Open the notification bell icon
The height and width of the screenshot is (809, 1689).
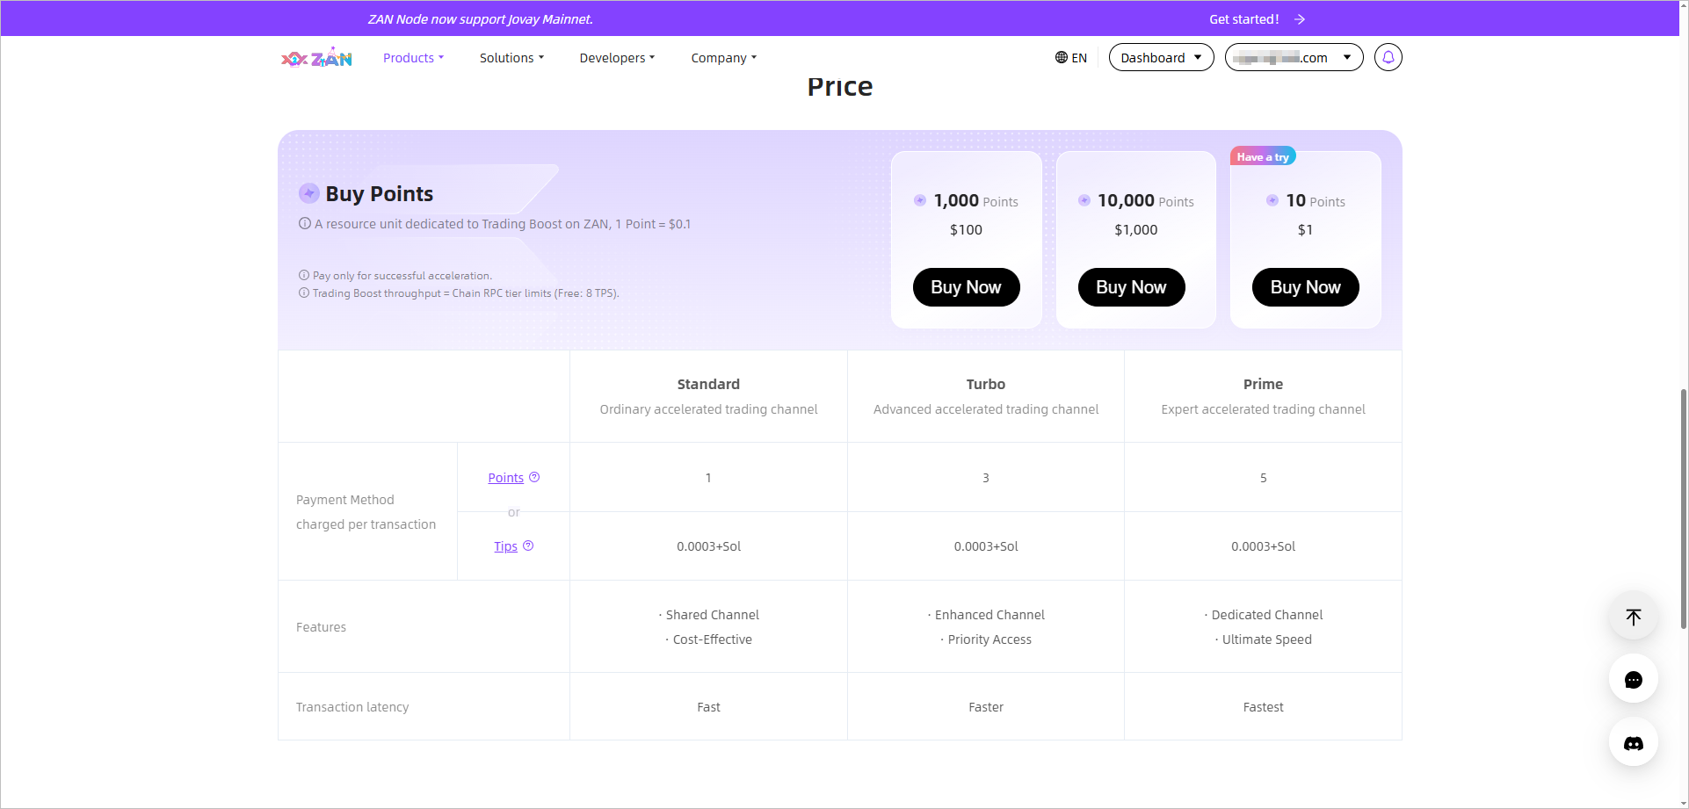[1388, 57]
